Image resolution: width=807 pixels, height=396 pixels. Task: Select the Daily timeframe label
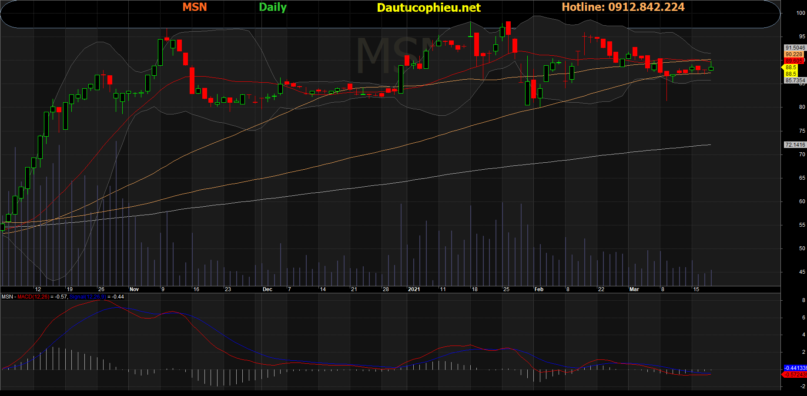point(273,7)
